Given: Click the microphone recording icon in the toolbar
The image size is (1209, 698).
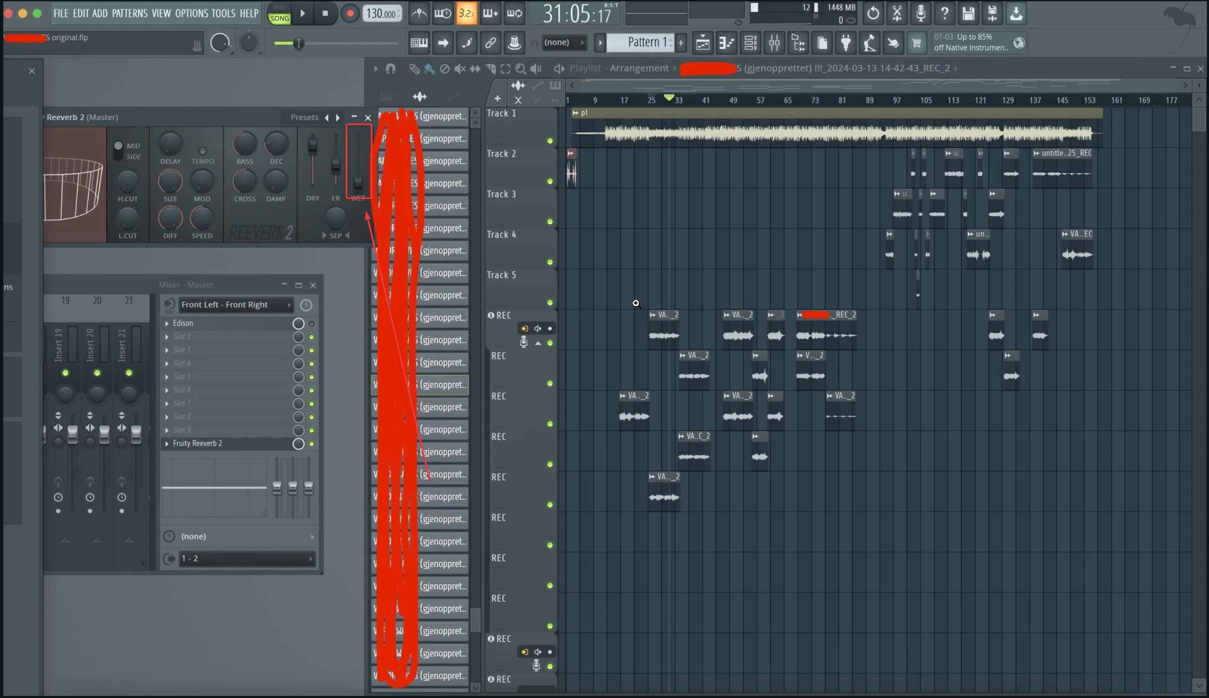Looking at the screenshot, I should point(921,13).
